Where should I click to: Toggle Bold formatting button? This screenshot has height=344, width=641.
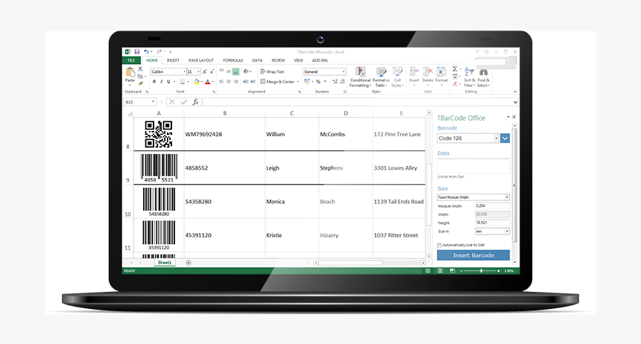point(154,81)
